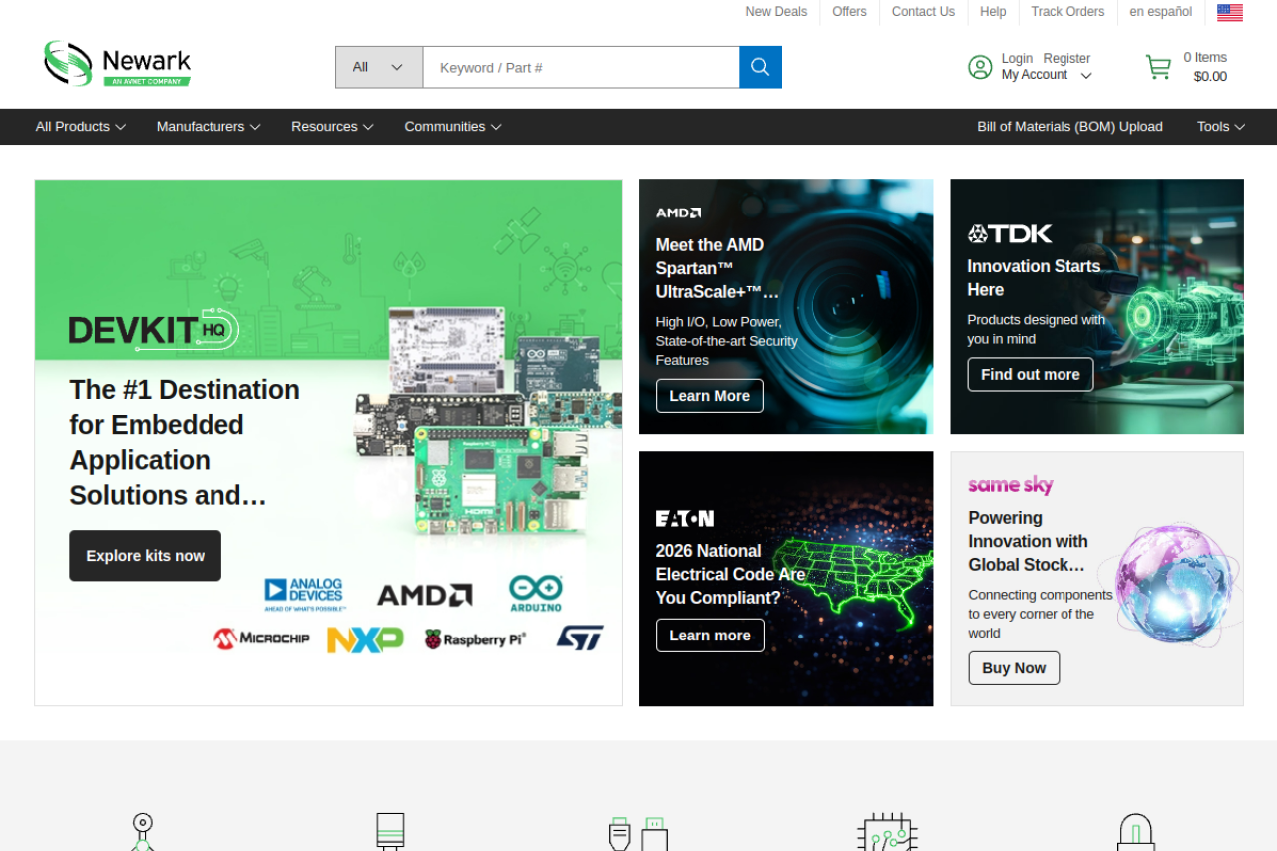Click the magnifying glass search button
Image resolution: width=1277 pixels, height=851 pixels.
(760, 67)
